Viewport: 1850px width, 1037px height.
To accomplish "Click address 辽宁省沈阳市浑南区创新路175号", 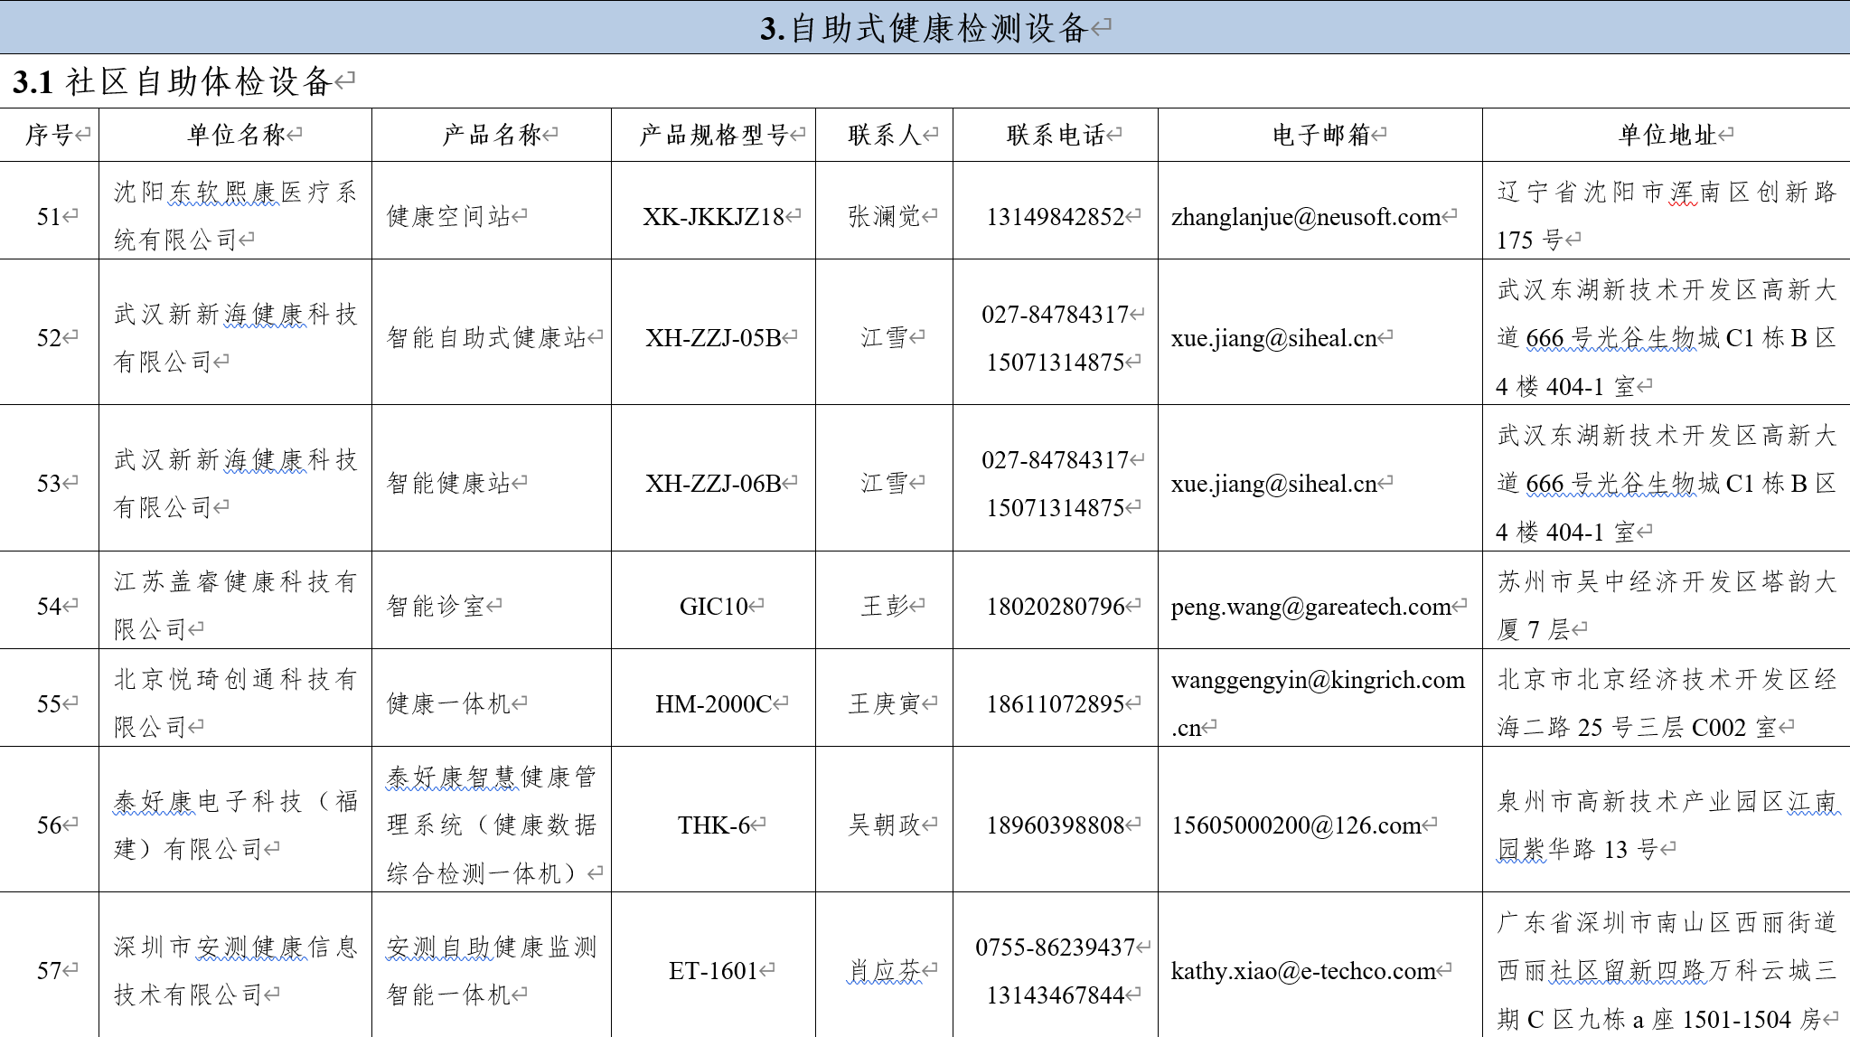I will click(x=1667, y=216).
